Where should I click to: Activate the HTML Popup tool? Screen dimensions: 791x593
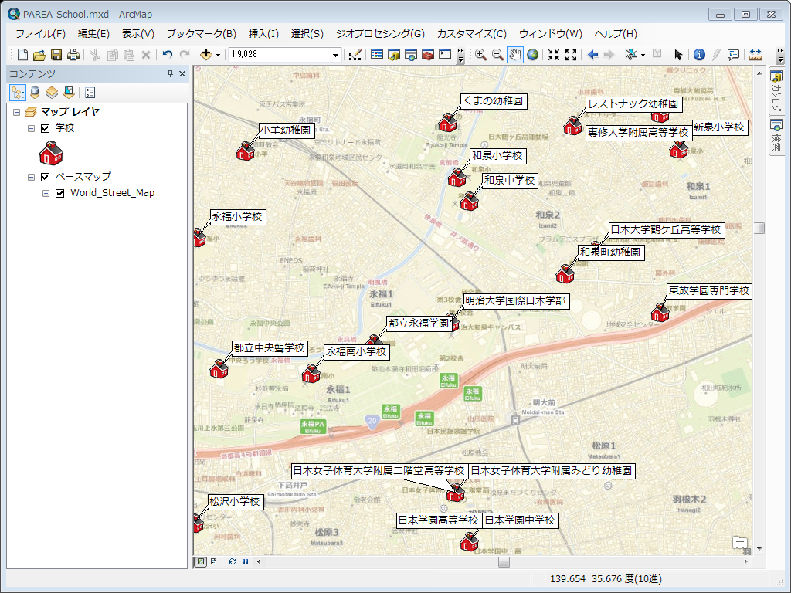[x=733, y=55]
